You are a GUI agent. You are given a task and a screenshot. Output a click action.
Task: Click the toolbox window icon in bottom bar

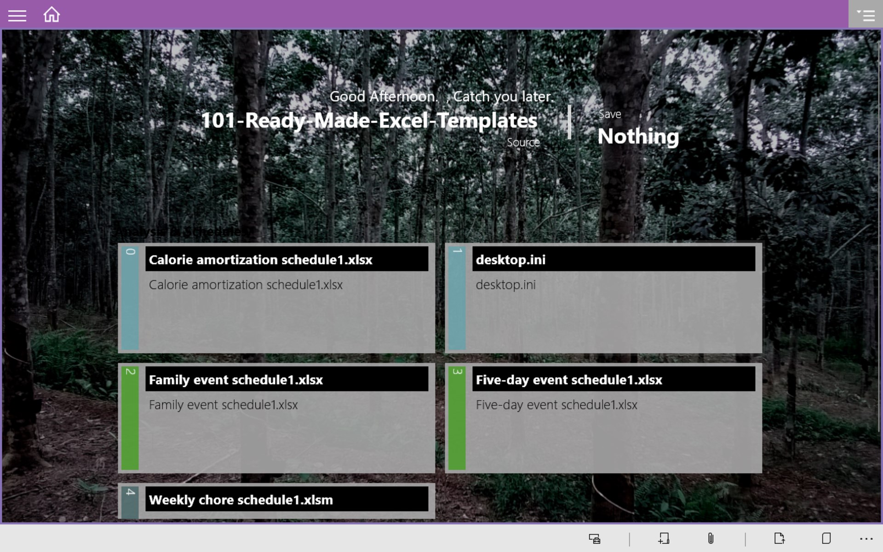(594, 539)
